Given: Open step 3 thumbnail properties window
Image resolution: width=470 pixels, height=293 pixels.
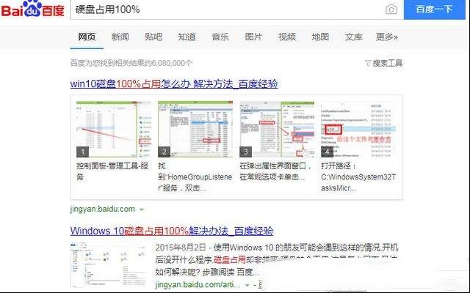Looking at the screenshot, I should tap(277, 129).
